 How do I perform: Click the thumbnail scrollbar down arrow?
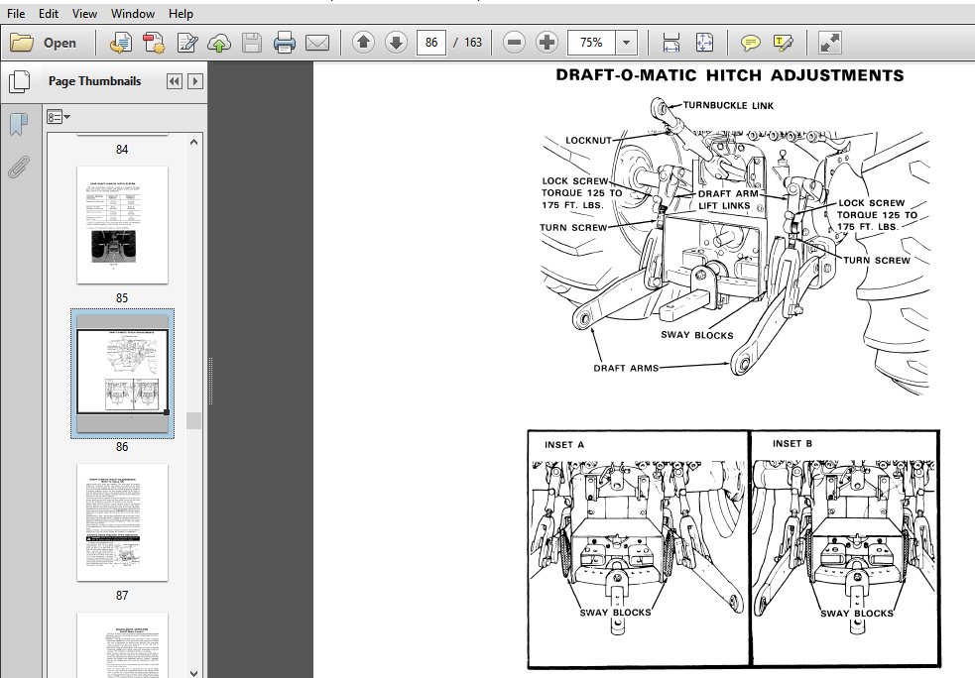point(194,672)
